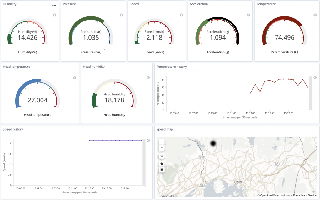Zoom out on the Speed map
The image size is (320, 200).
[162, 148]
